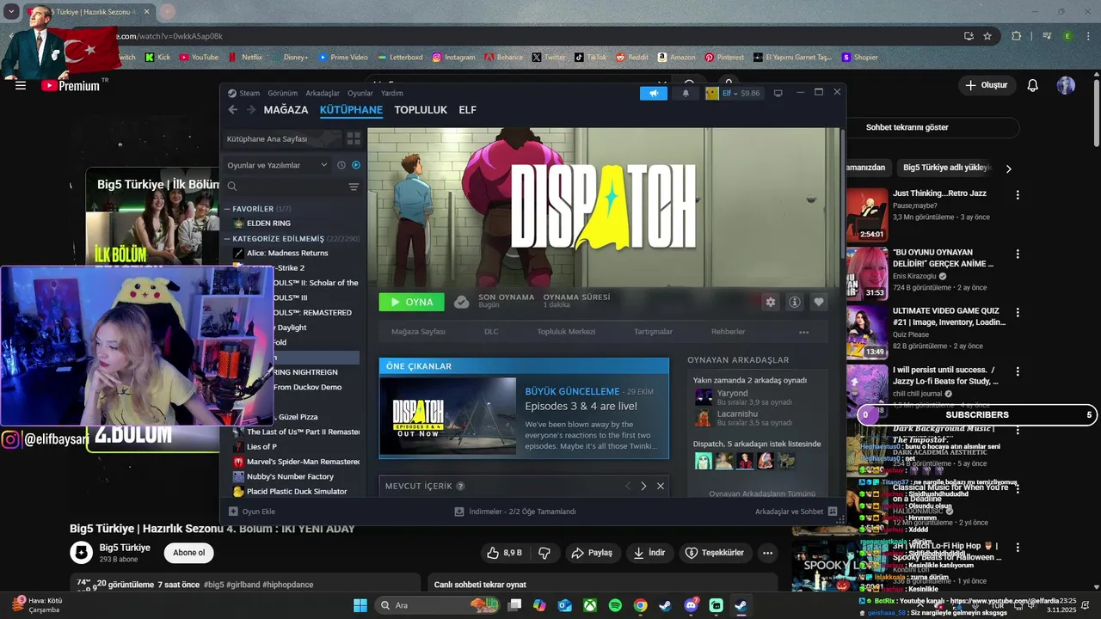Open Rehberler link for Dispatch
Image resolution: width=1101 pixels, height=619 pixels.
728,332
